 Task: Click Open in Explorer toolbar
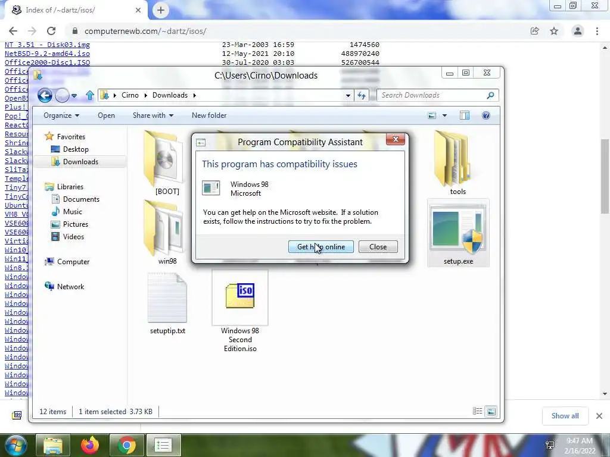tap(106, 115)
